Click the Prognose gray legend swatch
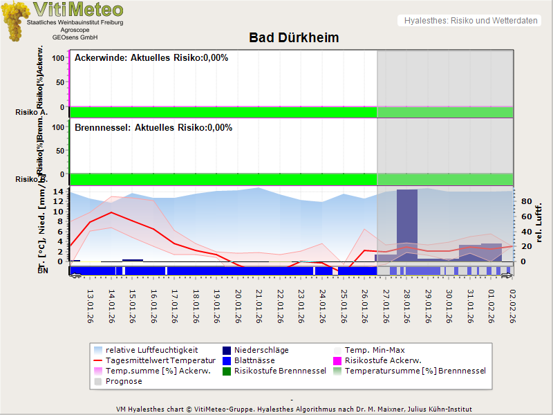This screenshot has width=553, height=415. pos(97,381)
